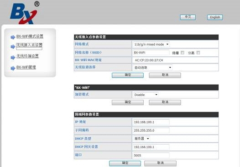The height and width of the screenshot is (167, 240).
Task: Cancel wireless access point settings with 取消
Action: coord(165,75)
